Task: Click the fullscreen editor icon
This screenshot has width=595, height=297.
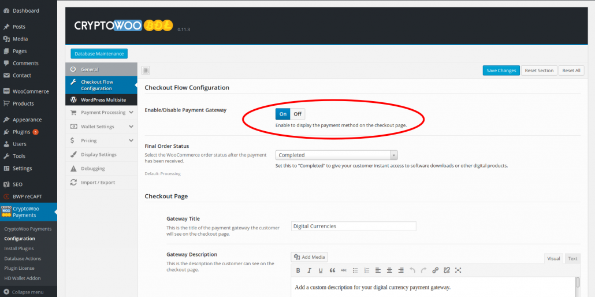Action: point(458,270)
